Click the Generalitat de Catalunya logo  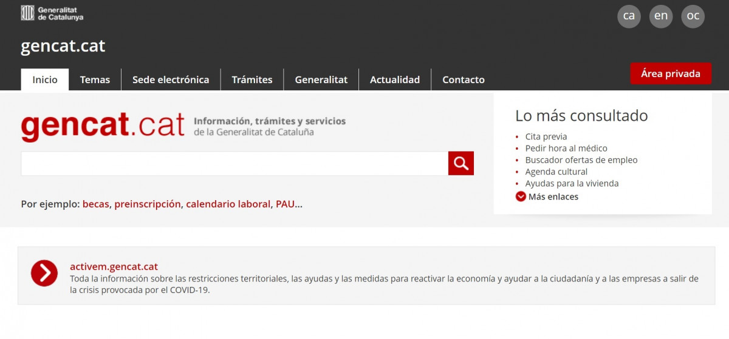[52, 13]
